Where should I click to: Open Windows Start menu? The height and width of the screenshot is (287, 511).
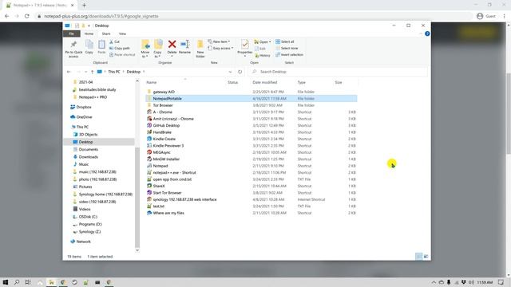(6, 282)
